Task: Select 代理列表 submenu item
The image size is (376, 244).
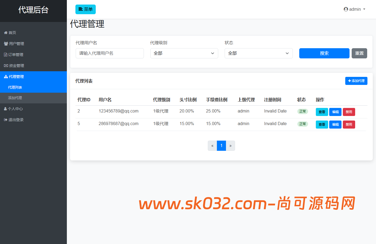Action: point(33,87)
